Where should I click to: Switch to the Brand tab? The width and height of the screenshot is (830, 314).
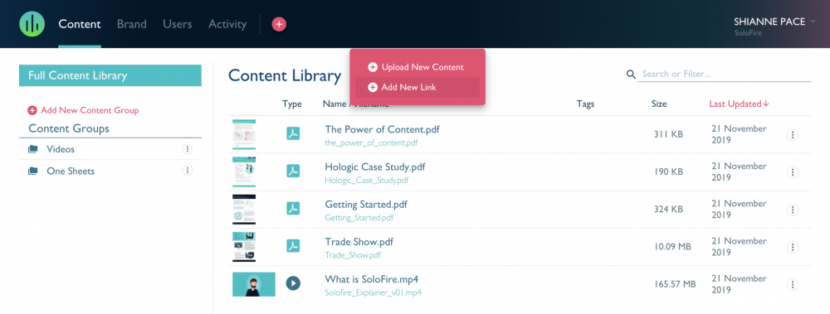pyautogui.click(x=132, y=24)
